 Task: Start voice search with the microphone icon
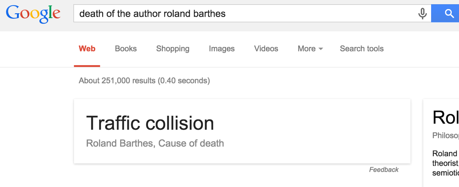tap(422, 14)
